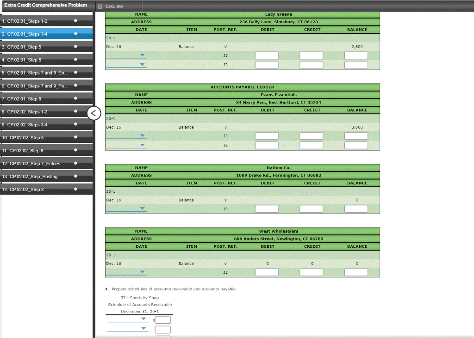Click address 1009 Drake Rd., Farmington
Viewport: 474px width, 338px height.
(x=278, y=175)
